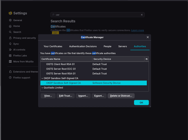Image resolution: width=188 pixels, height=140 pixels.
Task: Click the View... button
Action: coord(48,96)
